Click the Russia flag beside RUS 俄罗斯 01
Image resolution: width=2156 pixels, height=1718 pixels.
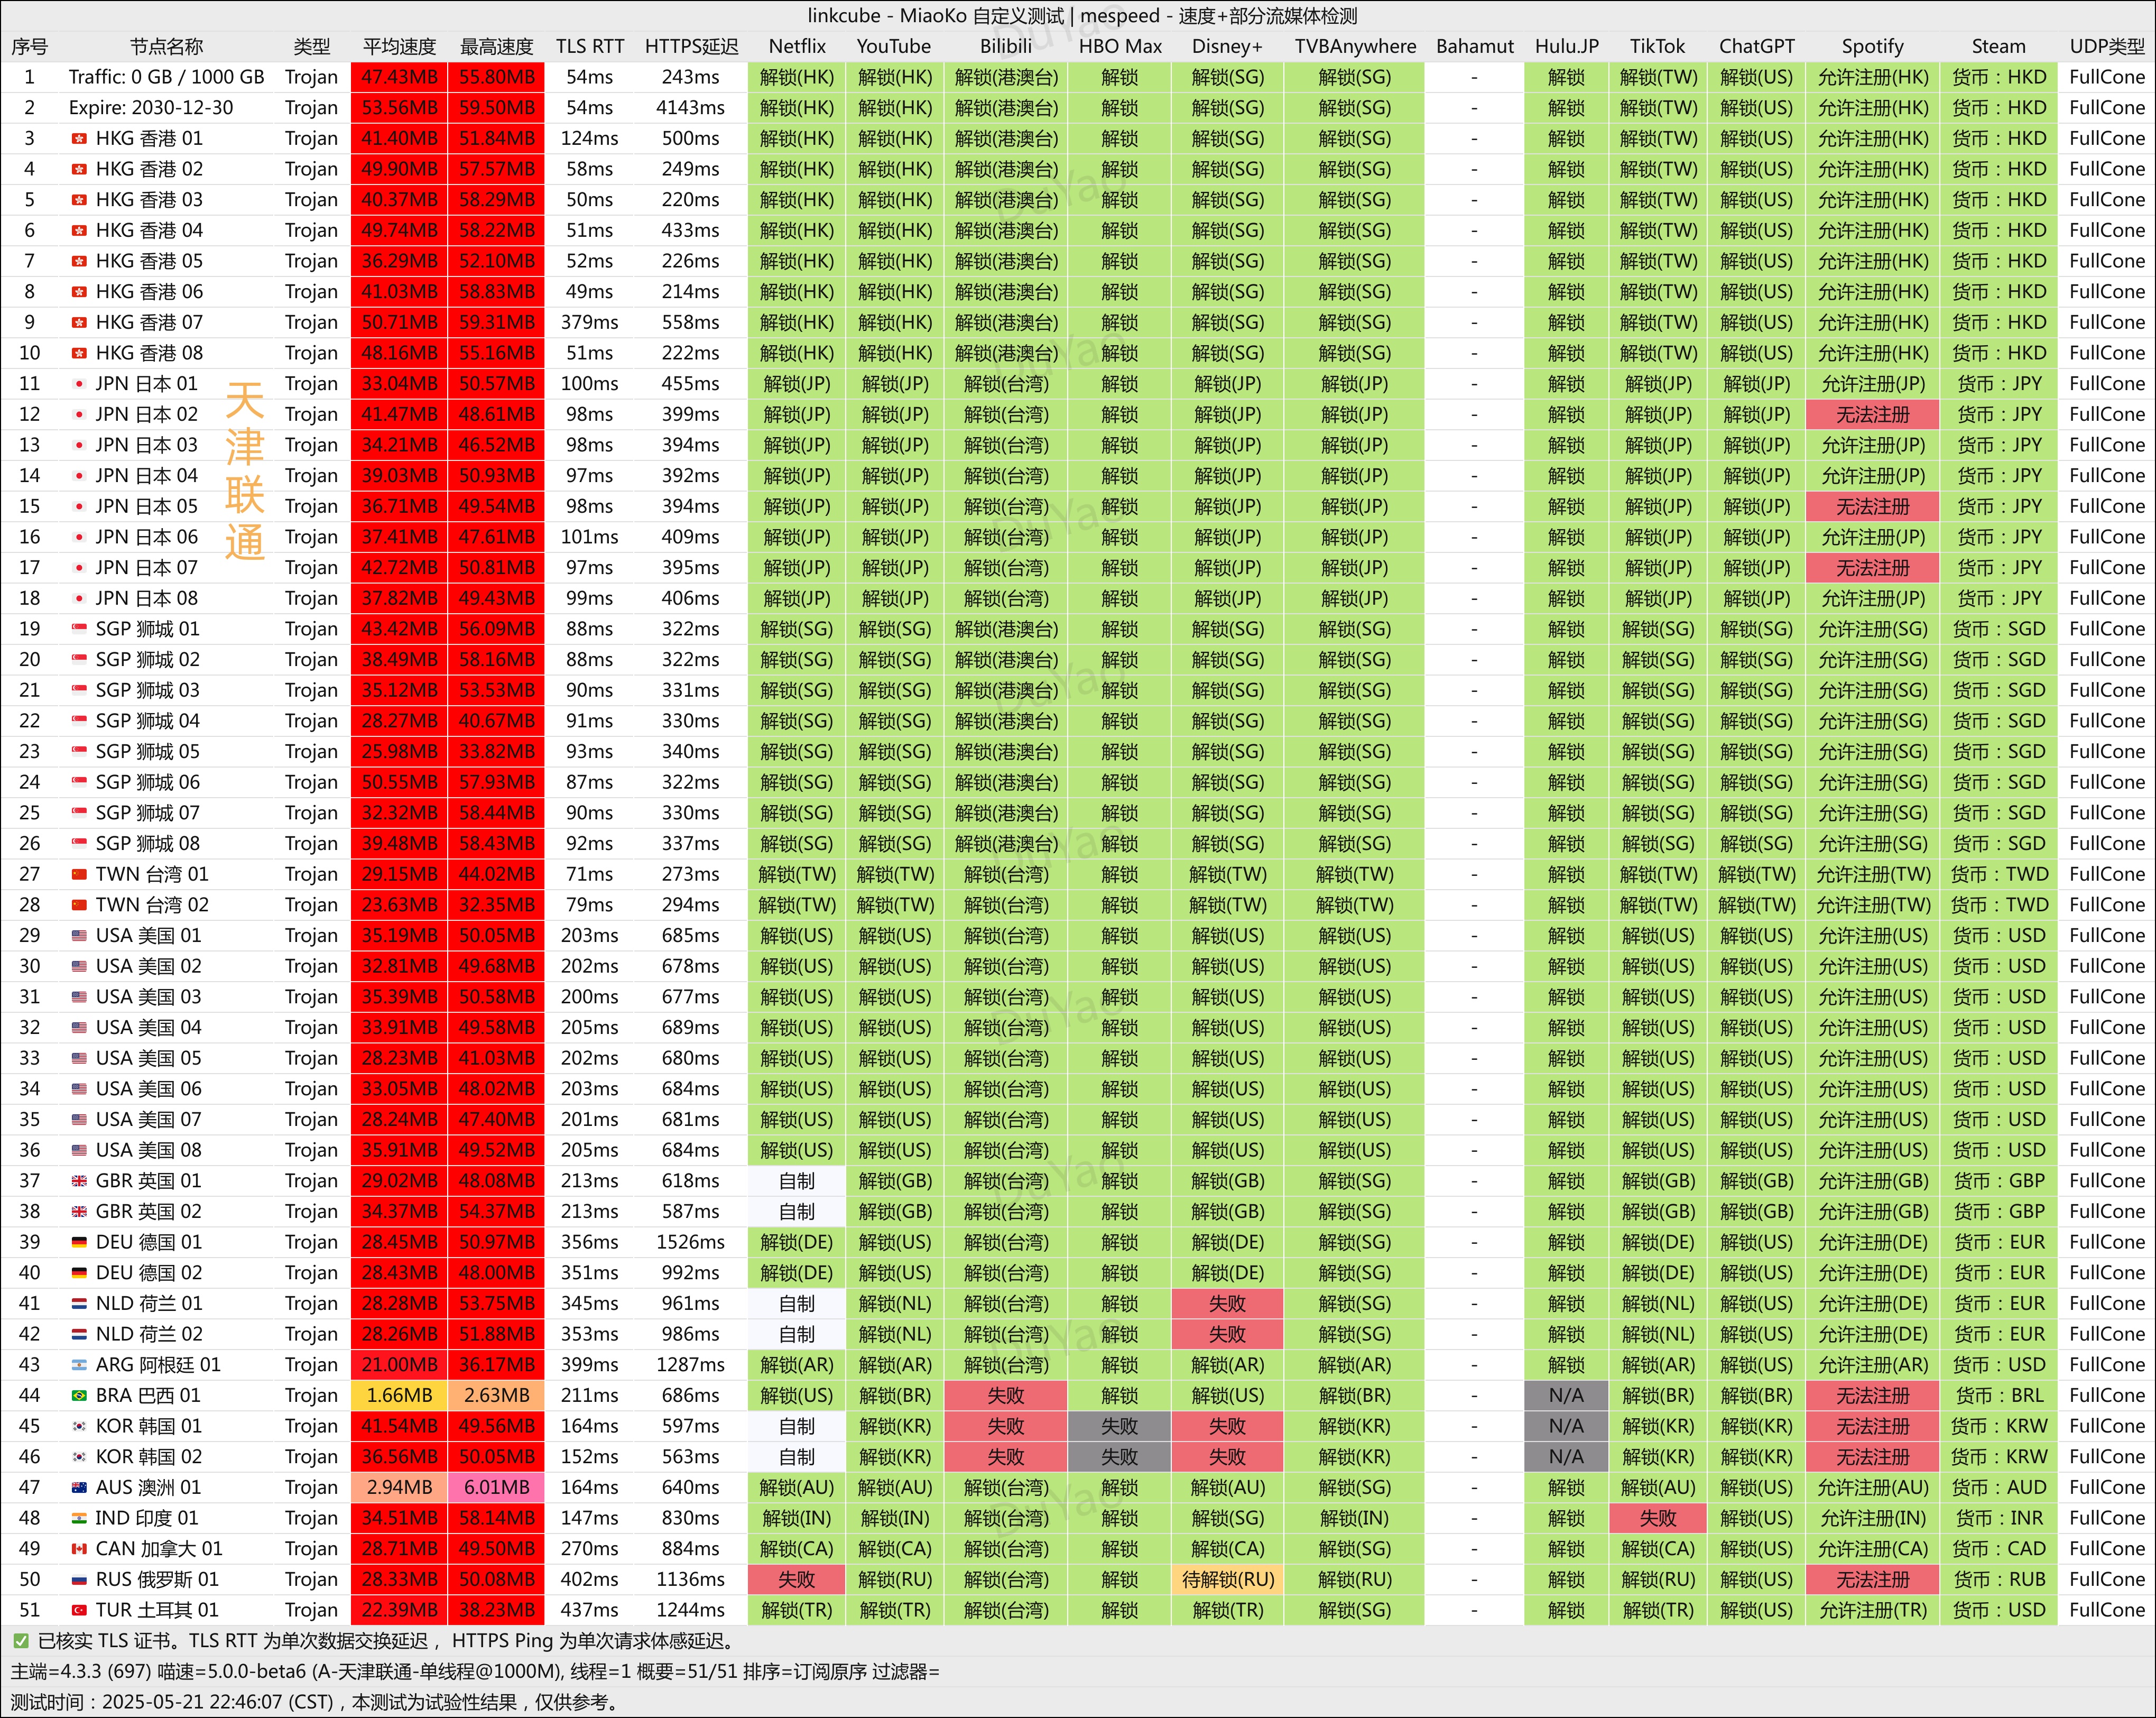click(x=79, y=1580)
